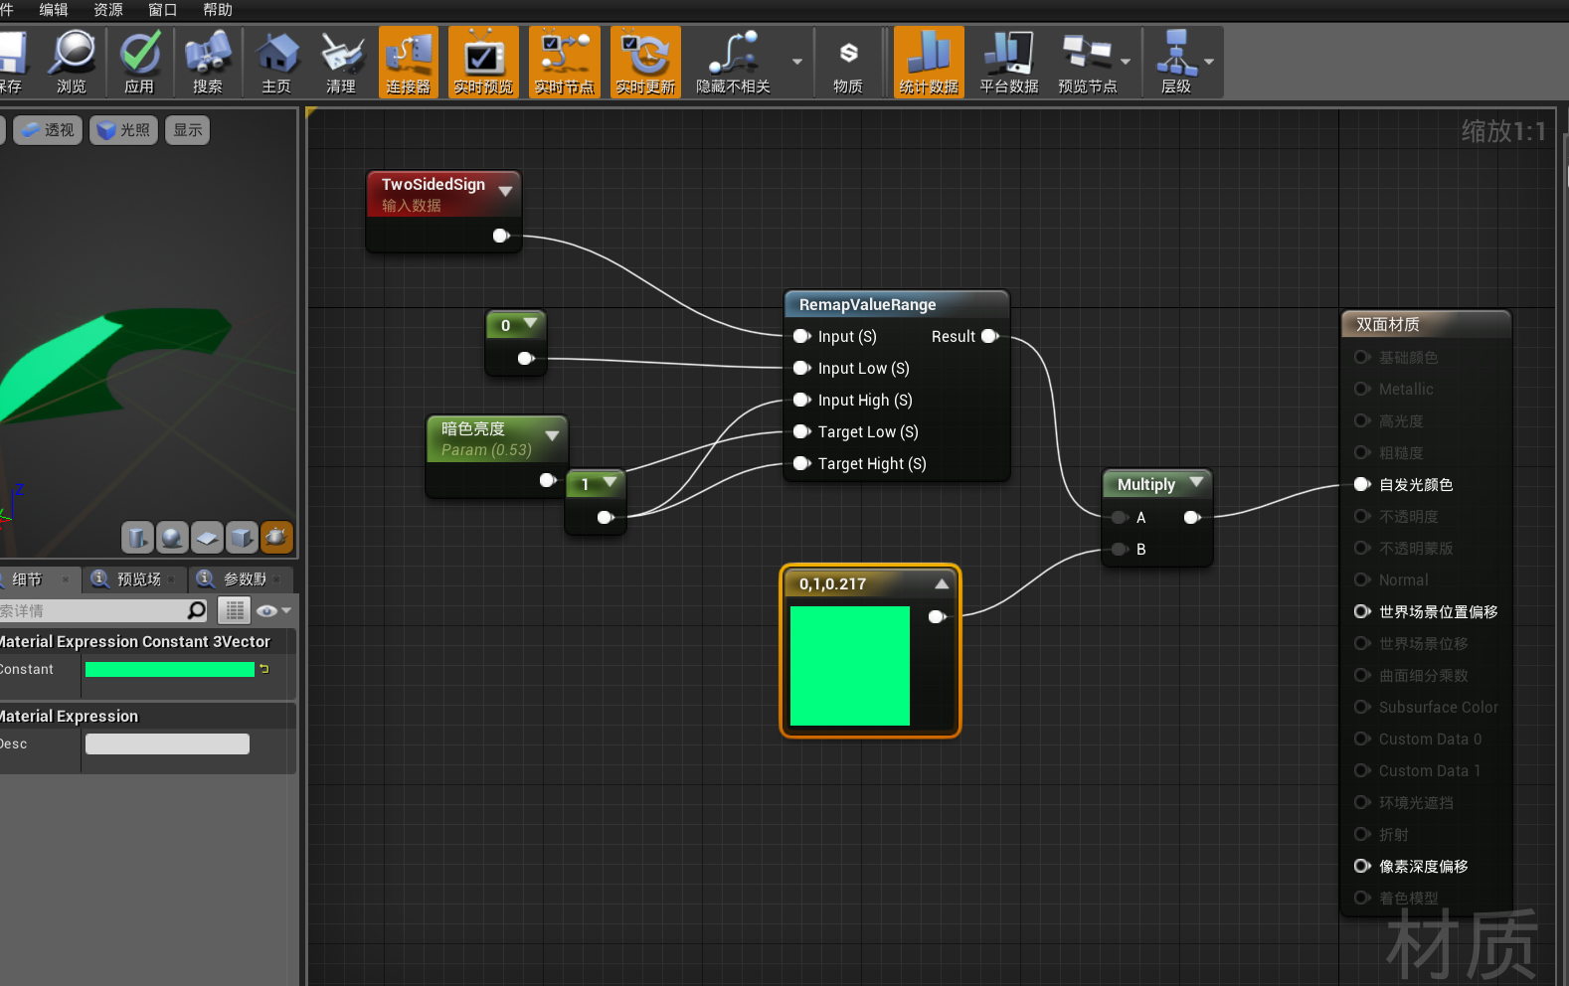Toggle the 连接器 (Connectors) button
This screenshot has height=986, width=1569.
click(409, 62)
